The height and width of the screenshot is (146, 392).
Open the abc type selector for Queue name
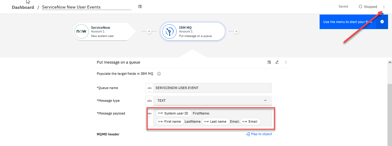[x=150, y=88]
